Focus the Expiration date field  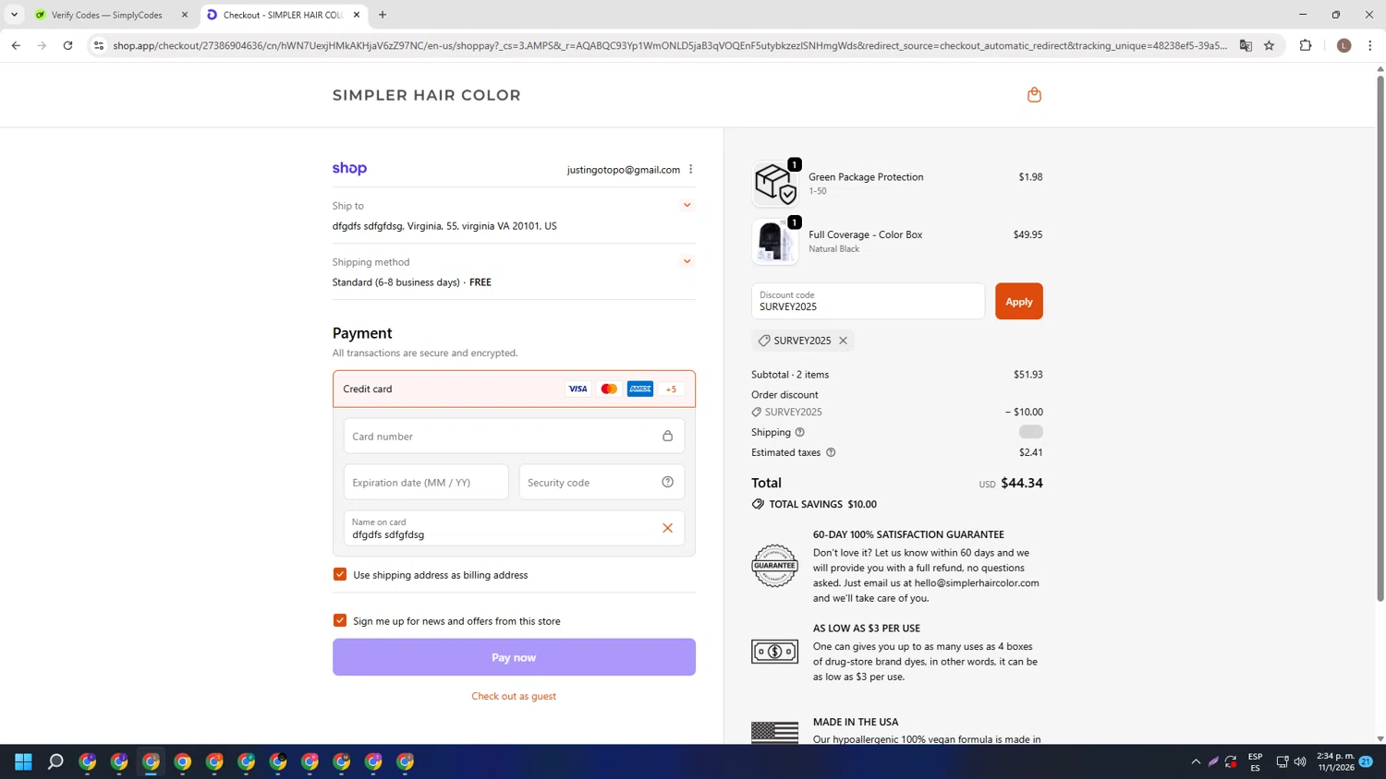(426, 482)
